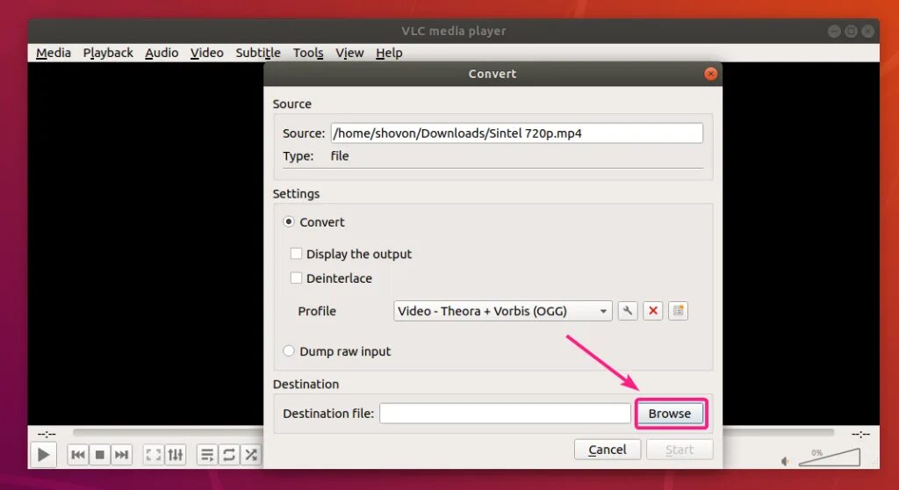Close the VLC media player window
Viewport: 899px width, 490px height.
[x=868, y=31]
